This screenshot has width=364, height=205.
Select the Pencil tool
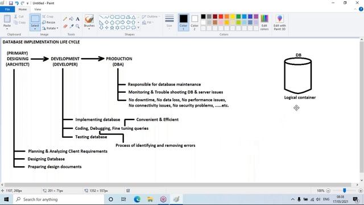tap(65, 19)
